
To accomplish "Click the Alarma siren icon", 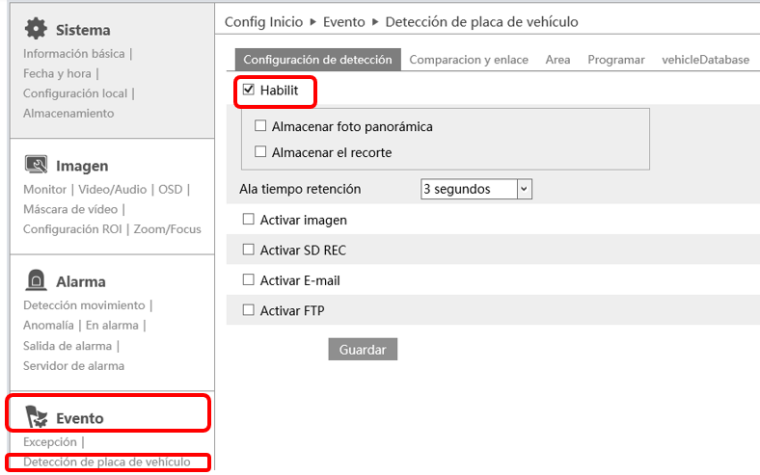I will coord(36,280).
